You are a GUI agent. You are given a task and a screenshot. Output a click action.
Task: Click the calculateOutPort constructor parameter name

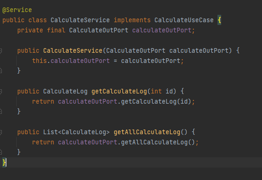[198, 50]
